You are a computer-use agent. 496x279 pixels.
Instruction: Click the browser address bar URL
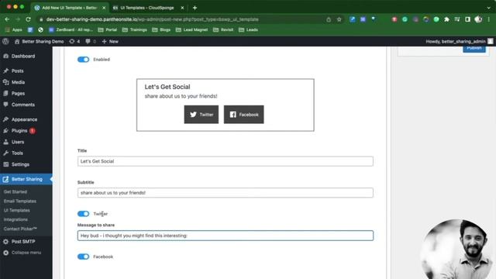[152, 19]
